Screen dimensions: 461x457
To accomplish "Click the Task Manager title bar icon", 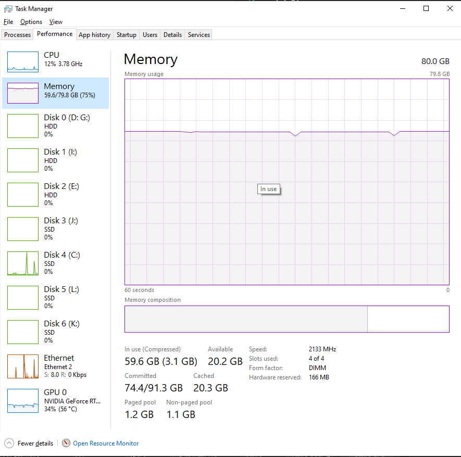I will [x=8, y=9].
